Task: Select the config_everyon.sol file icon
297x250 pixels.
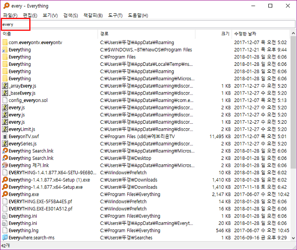Action: (5, 100)
